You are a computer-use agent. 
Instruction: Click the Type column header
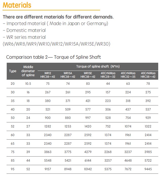pos(13,71)
